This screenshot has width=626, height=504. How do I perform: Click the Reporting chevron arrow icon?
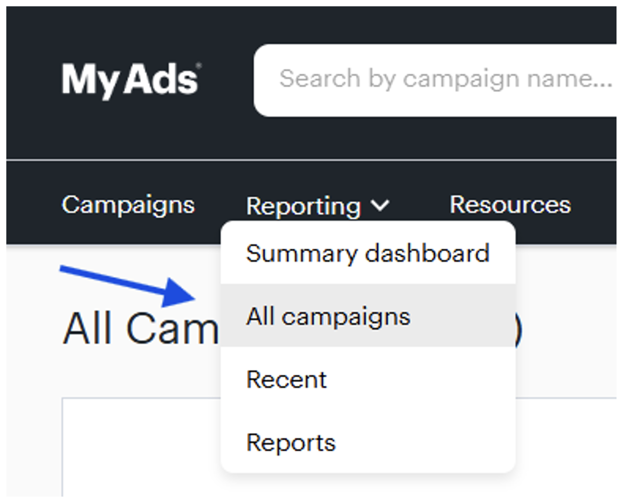click(x=380, y=205)
